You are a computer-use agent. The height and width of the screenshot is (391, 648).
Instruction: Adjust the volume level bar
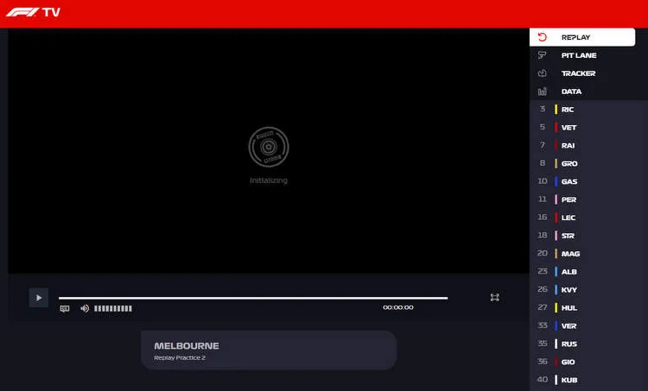[113, 308]
